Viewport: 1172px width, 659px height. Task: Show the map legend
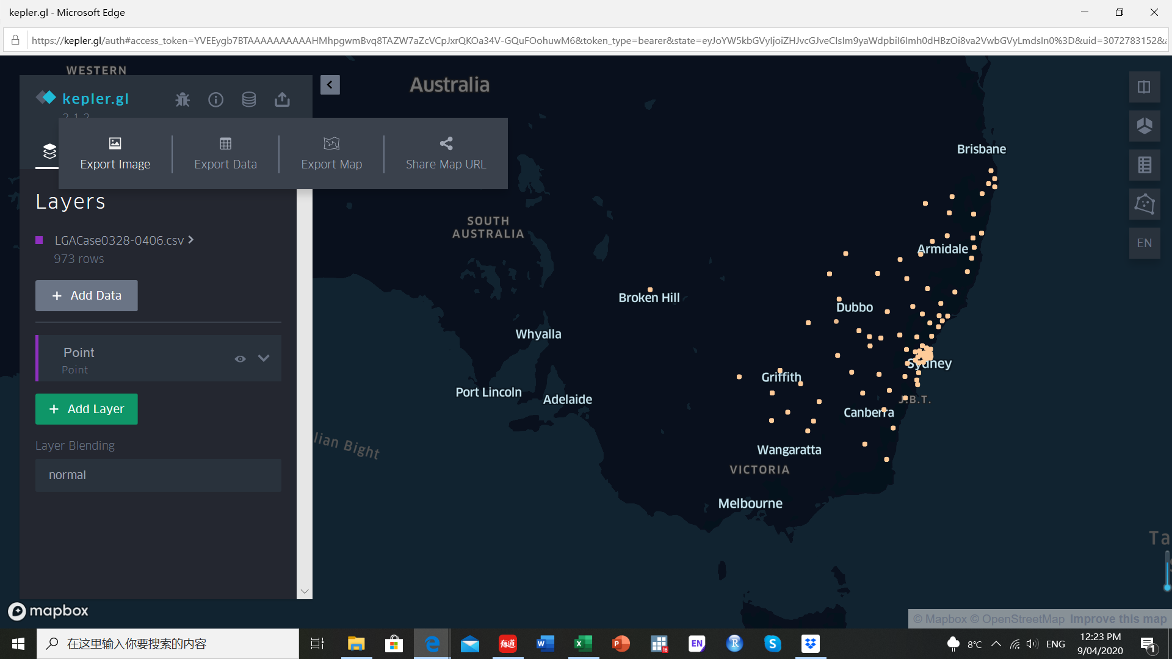1145,165
